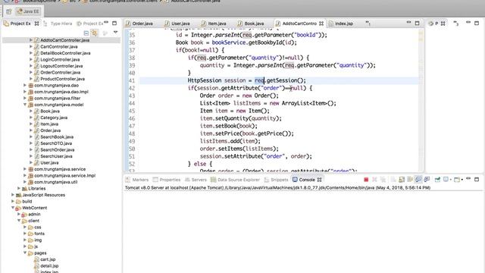The height and width of the screenshot is (273, 485).
Task: Select Category.java in the model package
Action: (54, 118)
